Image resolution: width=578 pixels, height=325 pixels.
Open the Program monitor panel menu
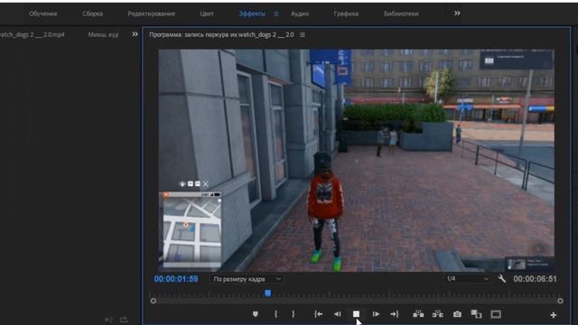[x=303, y=34]
